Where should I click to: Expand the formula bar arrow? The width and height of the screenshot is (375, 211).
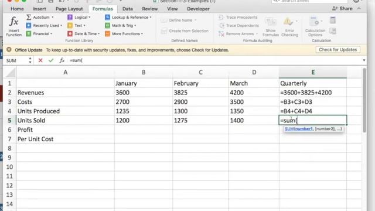364,60
